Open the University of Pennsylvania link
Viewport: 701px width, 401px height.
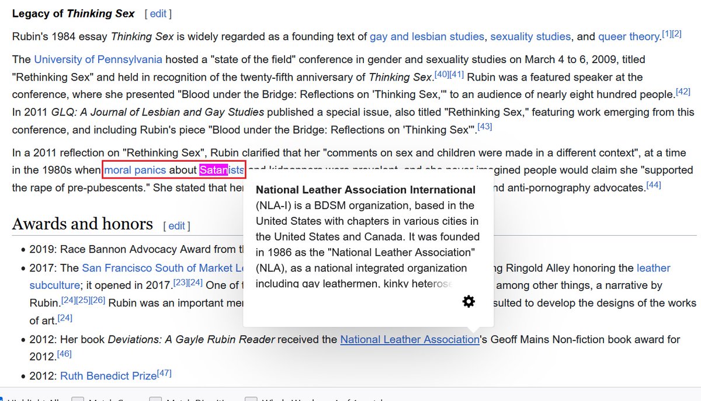pos(98,60)
